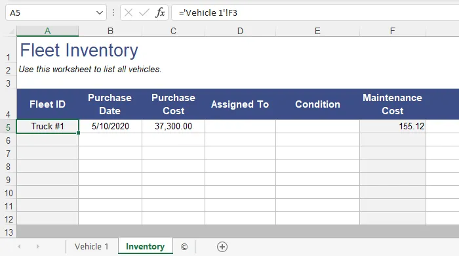Image resolution: width=459 pixels, height=256 pixels.
Task: Click the formula bar options dots handle
Action: [x=113, y=12]
